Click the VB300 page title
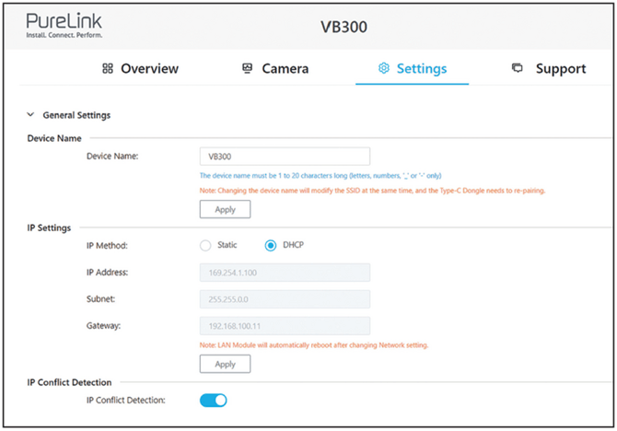 [x=343, y=27]
